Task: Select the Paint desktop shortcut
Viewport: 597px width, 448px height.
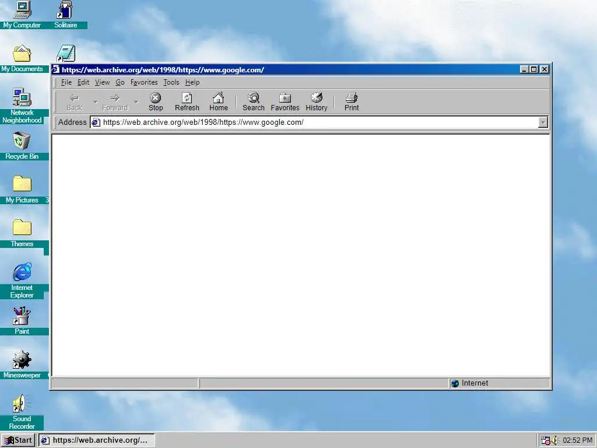Action: pos(22,321)
